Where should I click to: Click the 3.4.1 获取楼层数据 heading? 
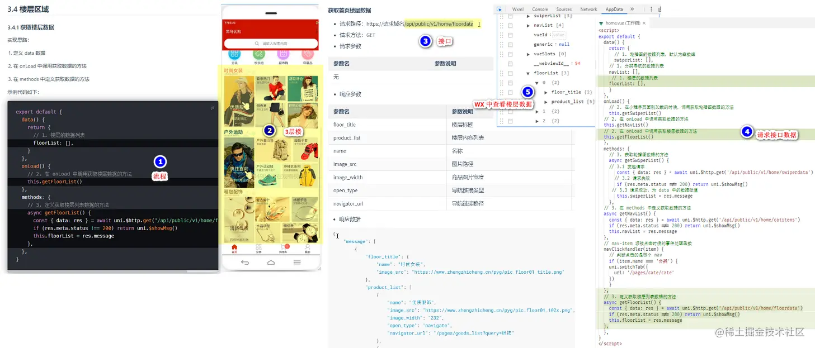click(31, 27)
